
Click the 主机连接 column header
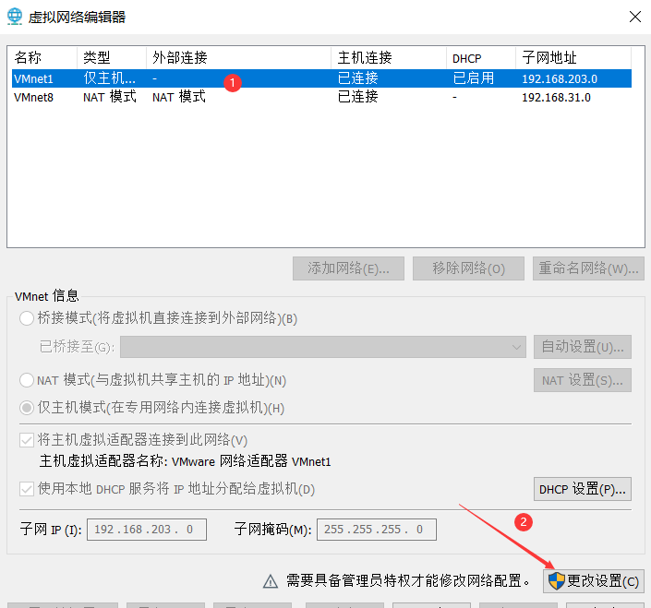389,57
